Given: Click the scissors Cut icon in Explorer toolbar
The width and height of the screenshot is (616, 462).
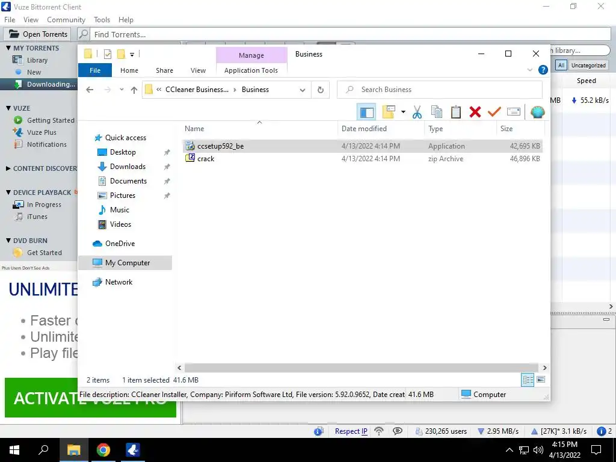Looking at the screenshot, I should click(417, 112).
